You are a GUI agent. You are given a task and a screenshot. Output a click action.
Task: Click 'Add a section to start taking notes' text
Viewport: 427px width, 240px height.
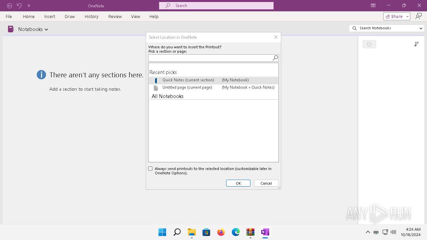85,89
